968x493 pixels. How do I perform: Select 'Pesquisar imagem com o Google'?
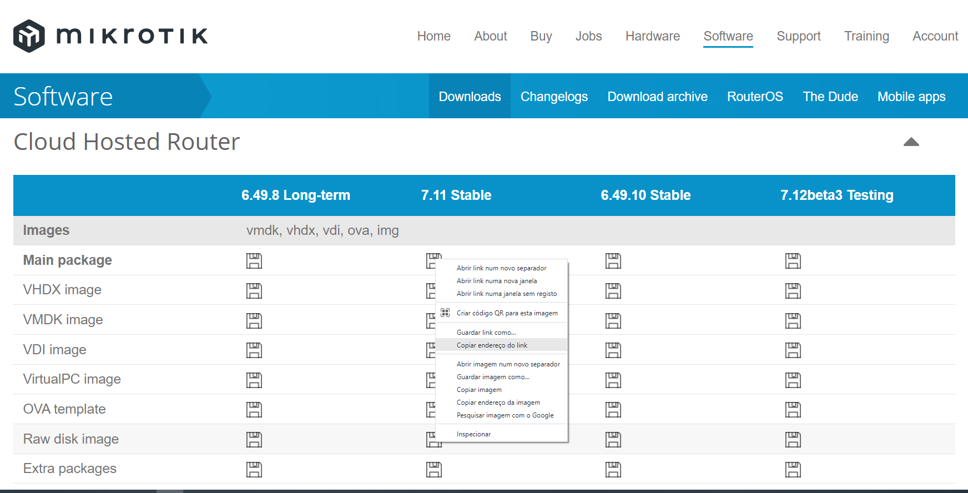click(x=502, y=415)
